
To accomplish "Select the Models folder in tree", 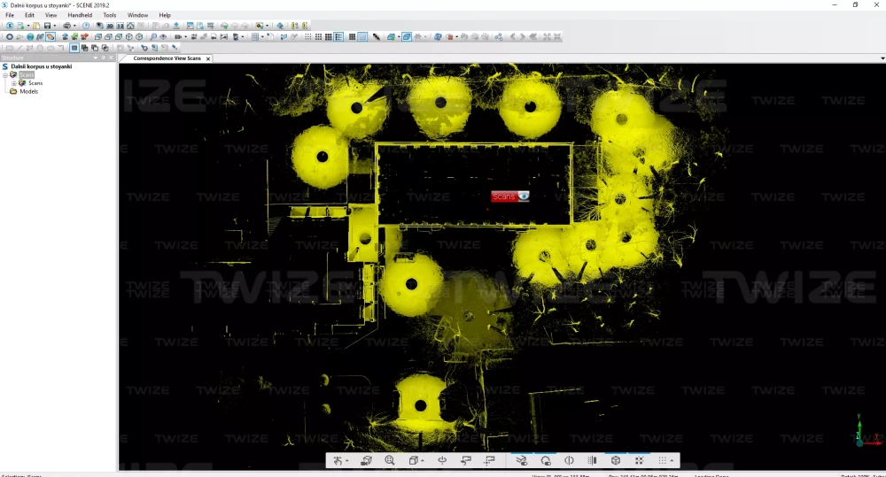I will (x=28, y=91).
